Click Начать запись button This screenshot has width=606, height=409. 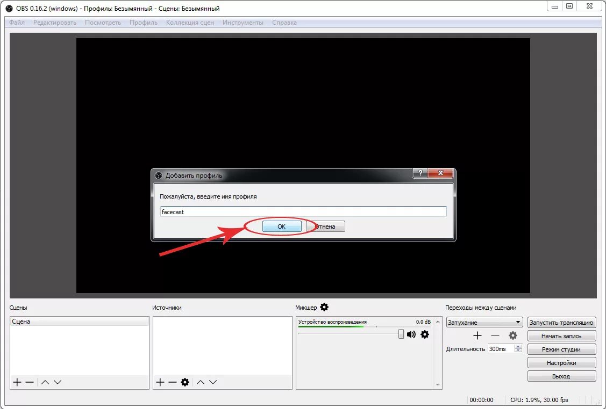[x=561, y=336]
